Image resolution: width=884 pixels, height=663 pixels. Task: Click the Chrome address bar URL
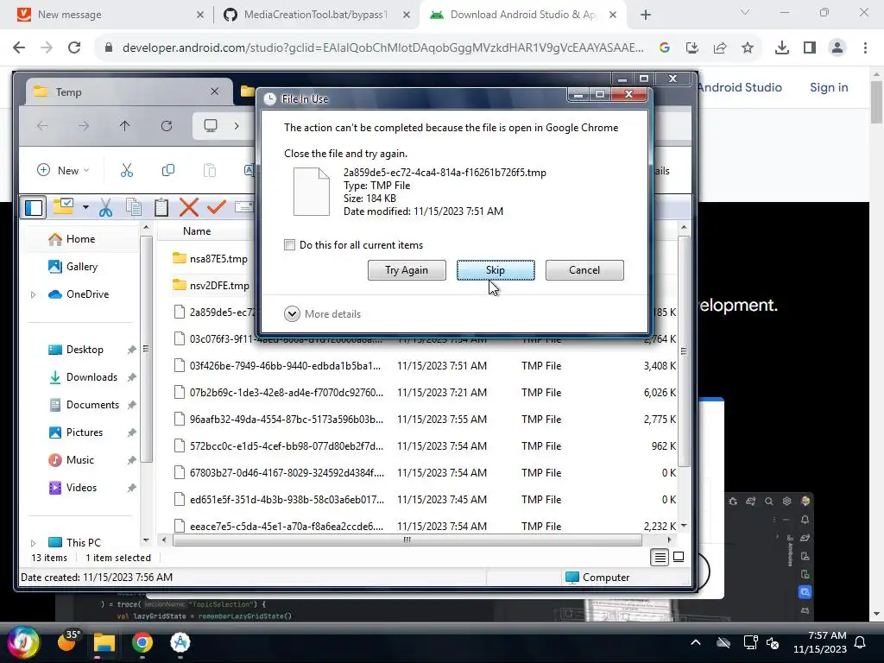tap(382, 48)
